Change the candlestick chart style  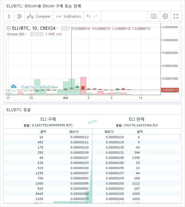(19, 16)
